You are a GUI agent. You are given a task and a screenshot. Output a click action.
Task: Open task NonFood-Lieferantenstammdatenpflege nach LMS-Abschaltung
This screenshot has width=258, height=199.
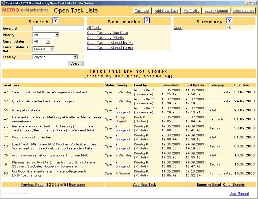pyautogui.click(x=49, y=173)
